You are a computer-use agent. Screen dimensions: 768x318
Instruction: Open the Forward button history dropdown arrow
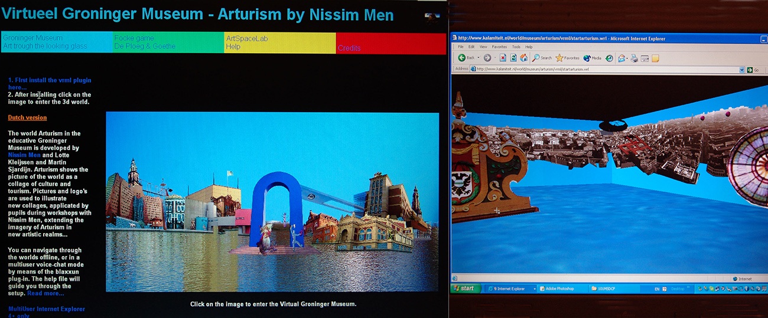coord(494,58)
